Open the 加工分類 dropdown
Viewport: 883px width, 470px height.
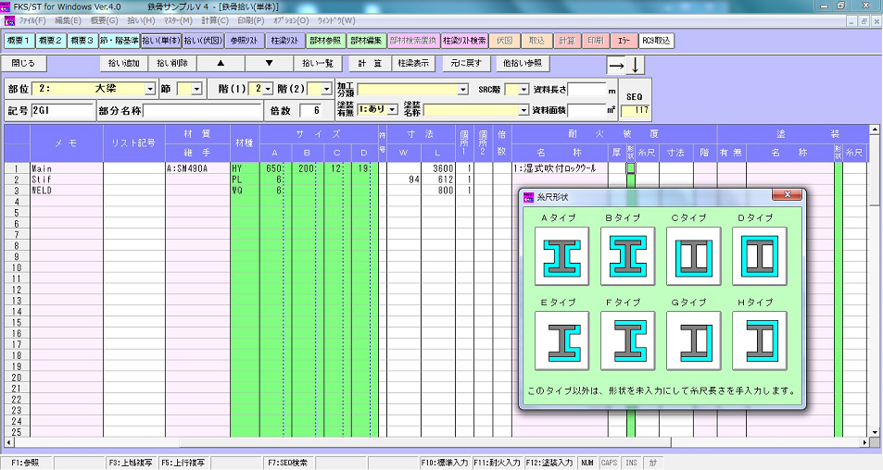(463, 90)
